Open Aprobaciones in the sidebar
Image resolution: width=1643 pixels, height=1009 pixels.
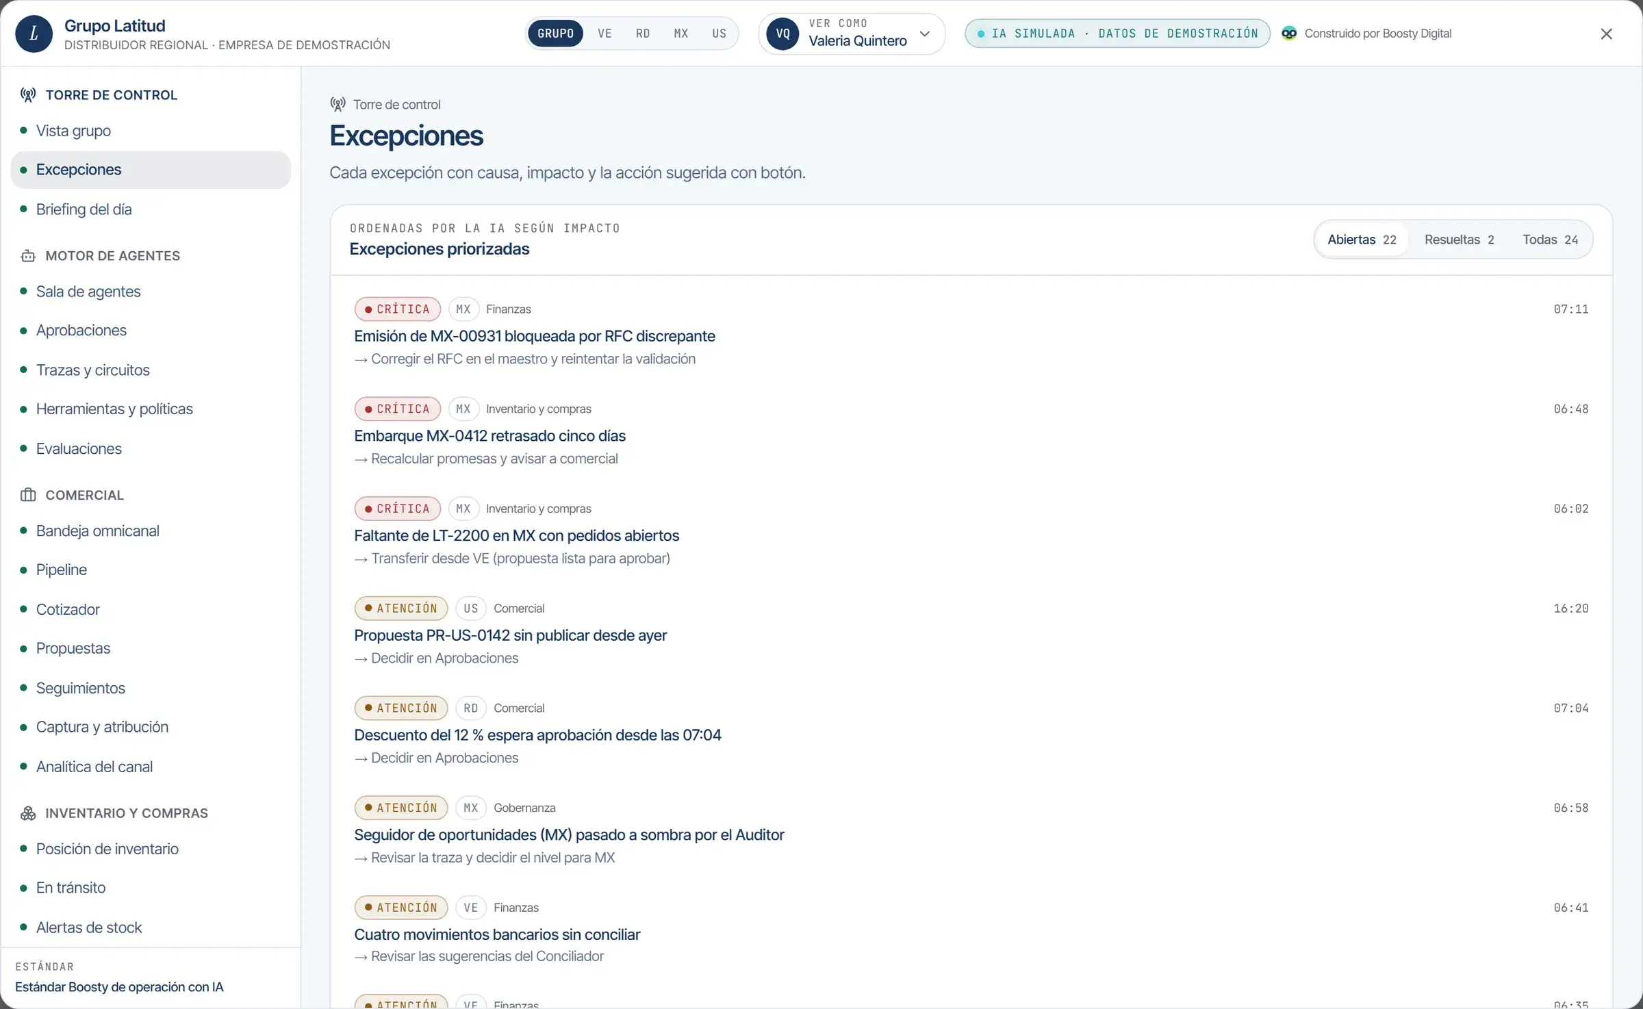pyautogui.click(x=151, y=331)
